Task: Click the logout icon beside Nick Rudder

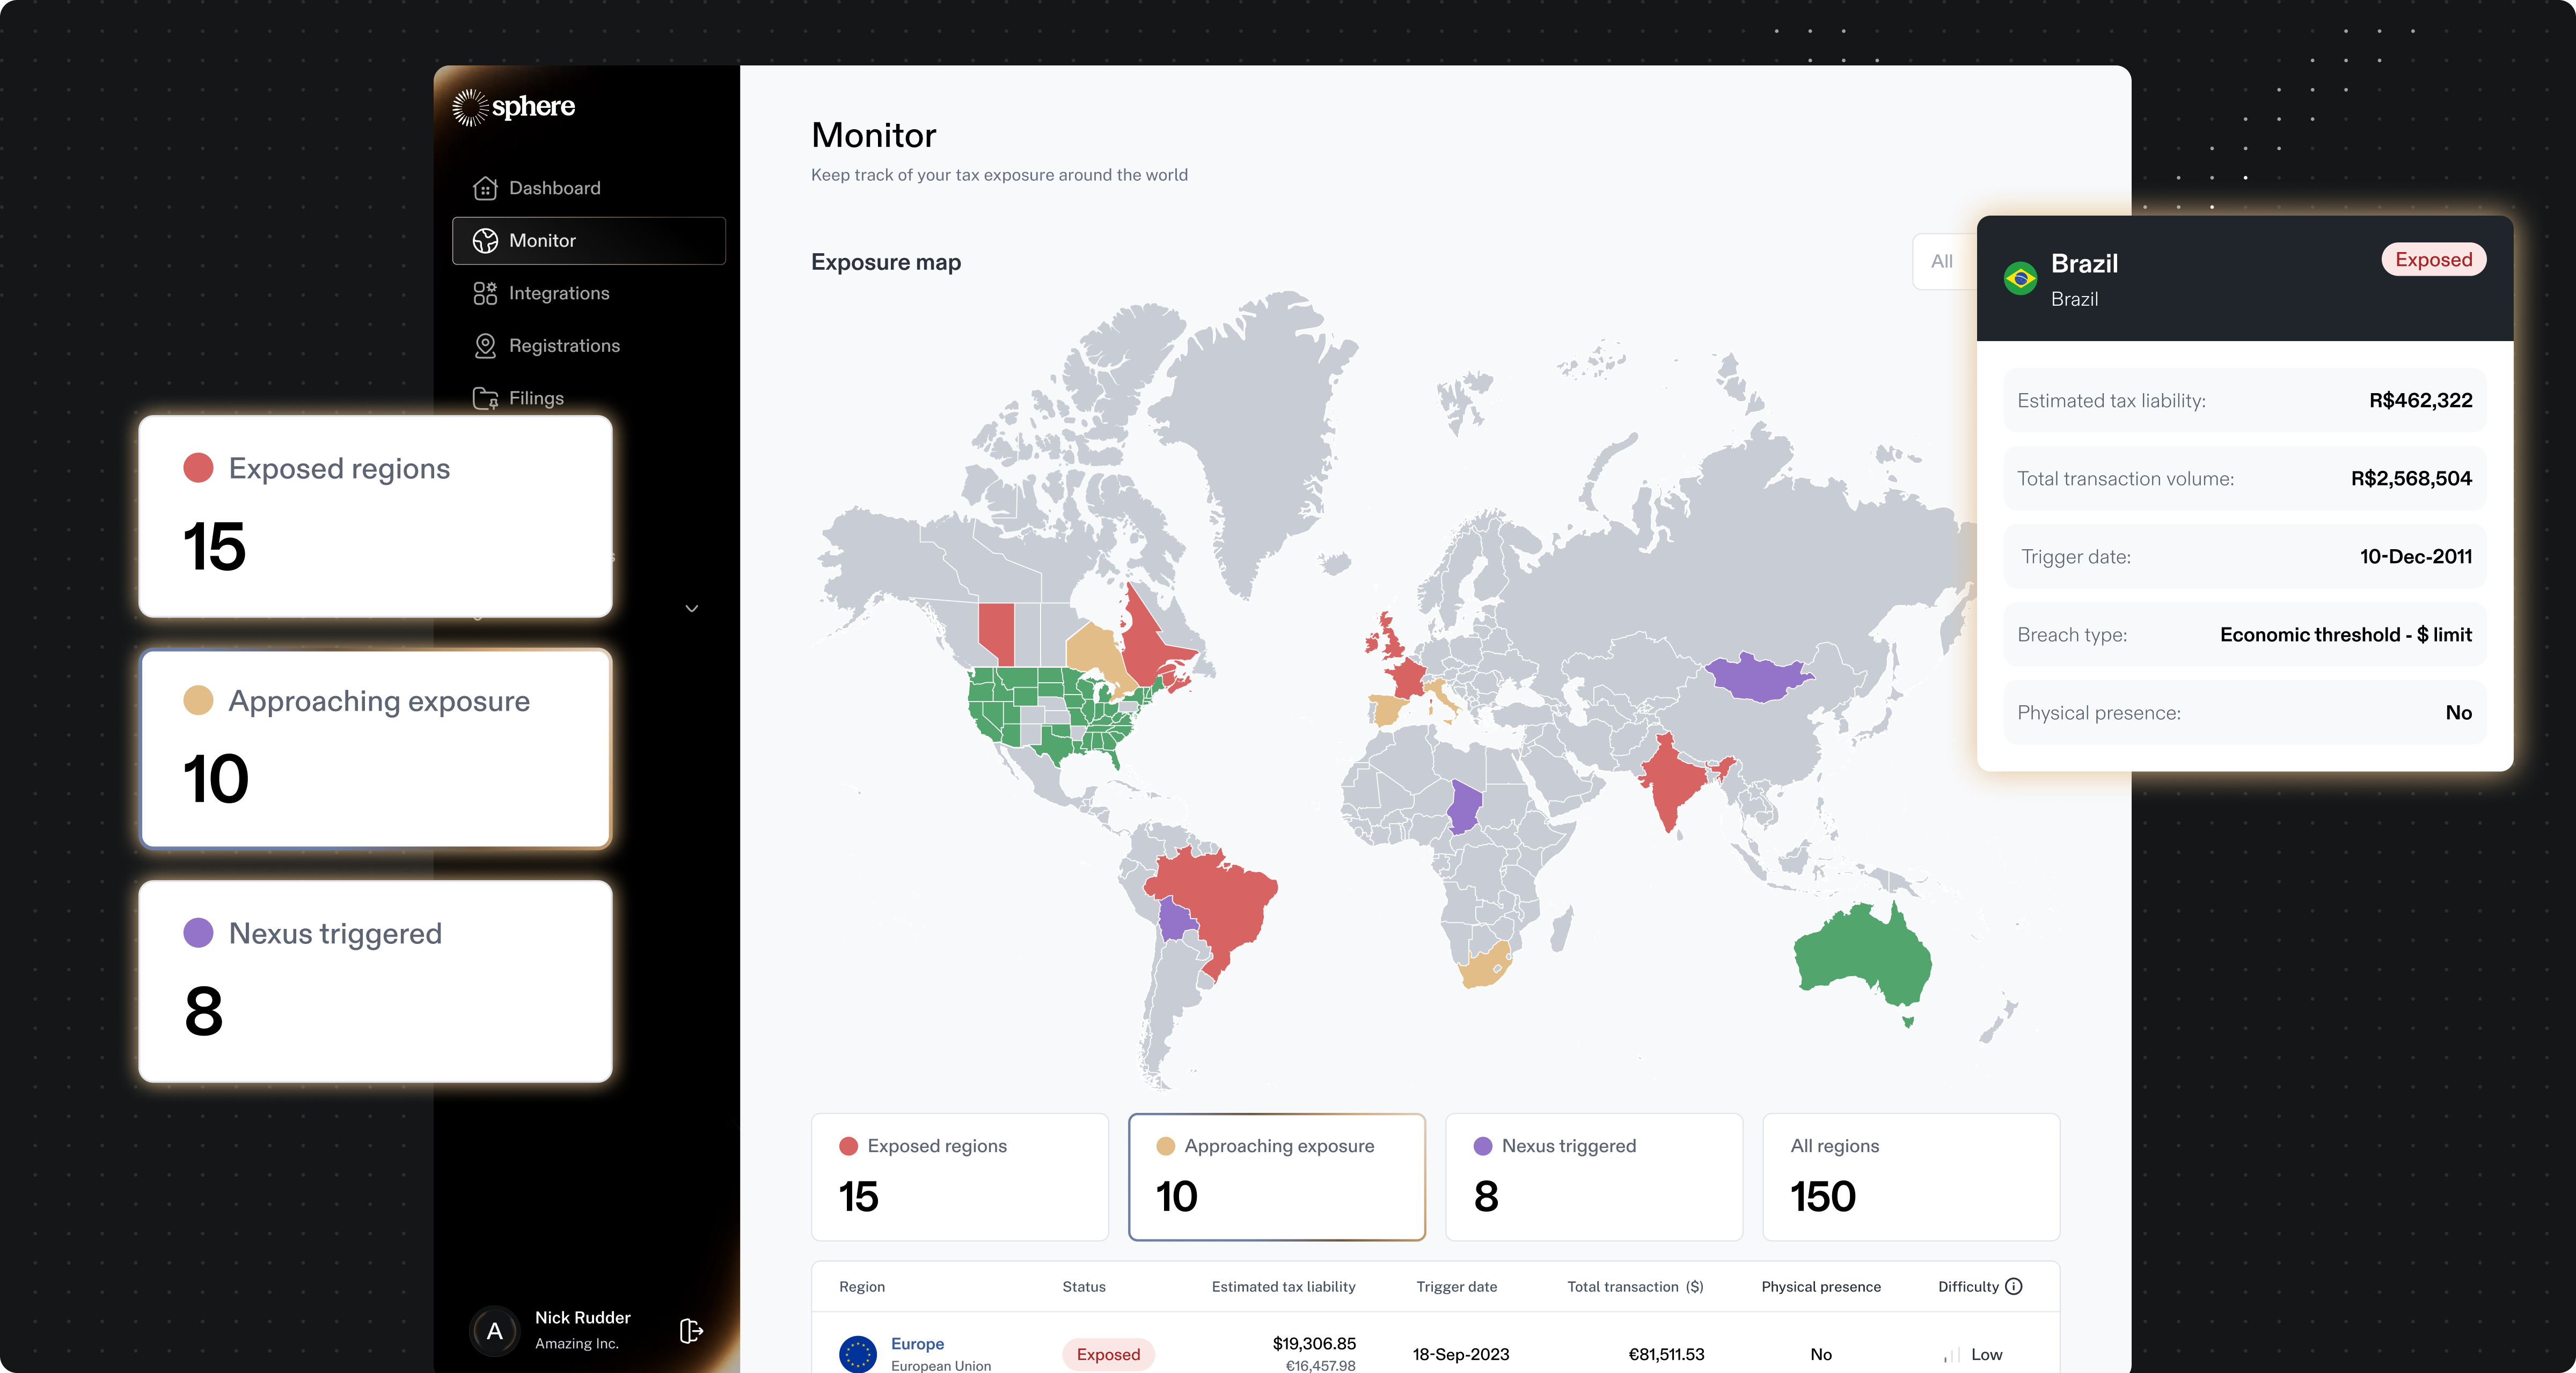Action: click(x=691, y=1330)
